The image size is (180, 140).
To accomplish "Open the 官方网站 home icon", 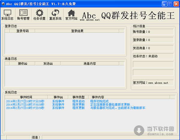I will pos(71,15).
